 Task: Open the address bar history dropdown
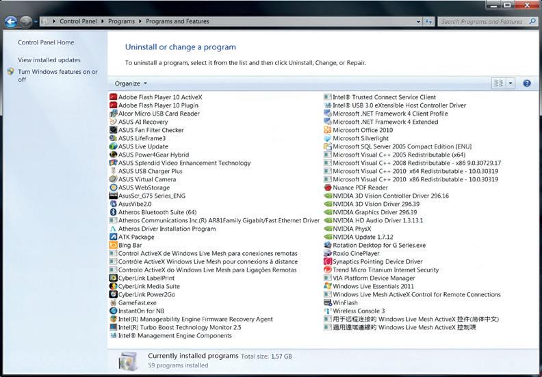click(419, 21)
